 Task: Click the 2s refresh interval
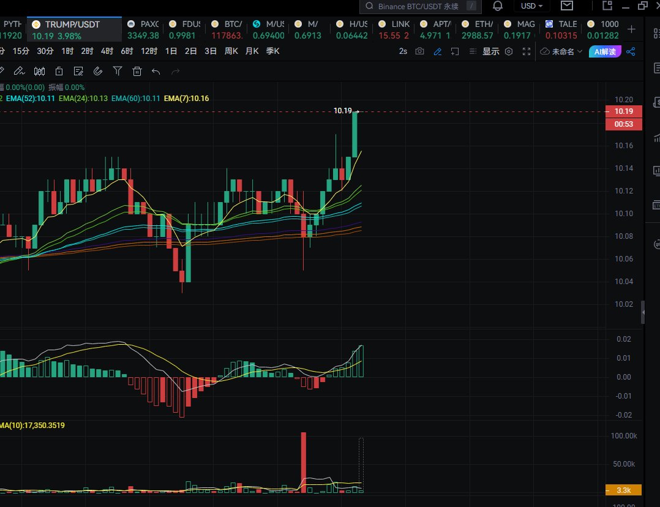403,51
